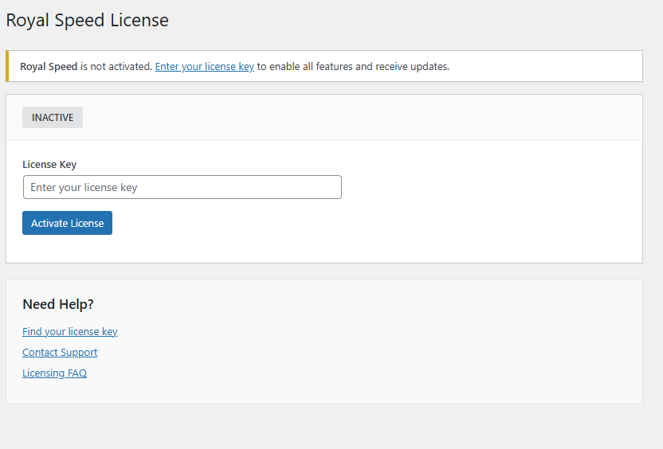
Task: Click the License Key input field
Action: coord(182,187)
